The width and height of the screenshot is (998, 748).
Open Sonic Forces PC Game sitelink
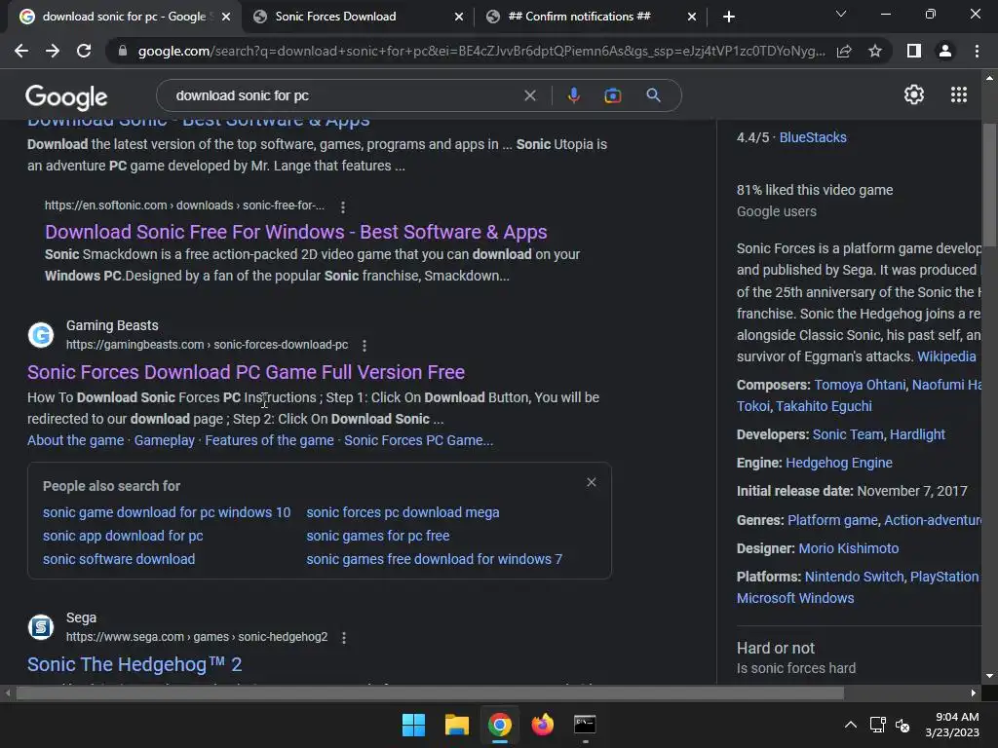coord(419,440)
